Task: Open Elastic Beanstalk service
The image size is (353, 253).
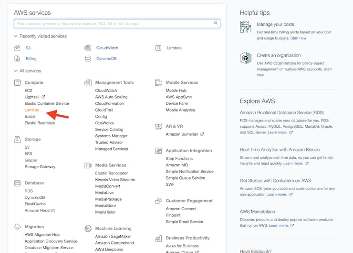Action: point(40,123)
